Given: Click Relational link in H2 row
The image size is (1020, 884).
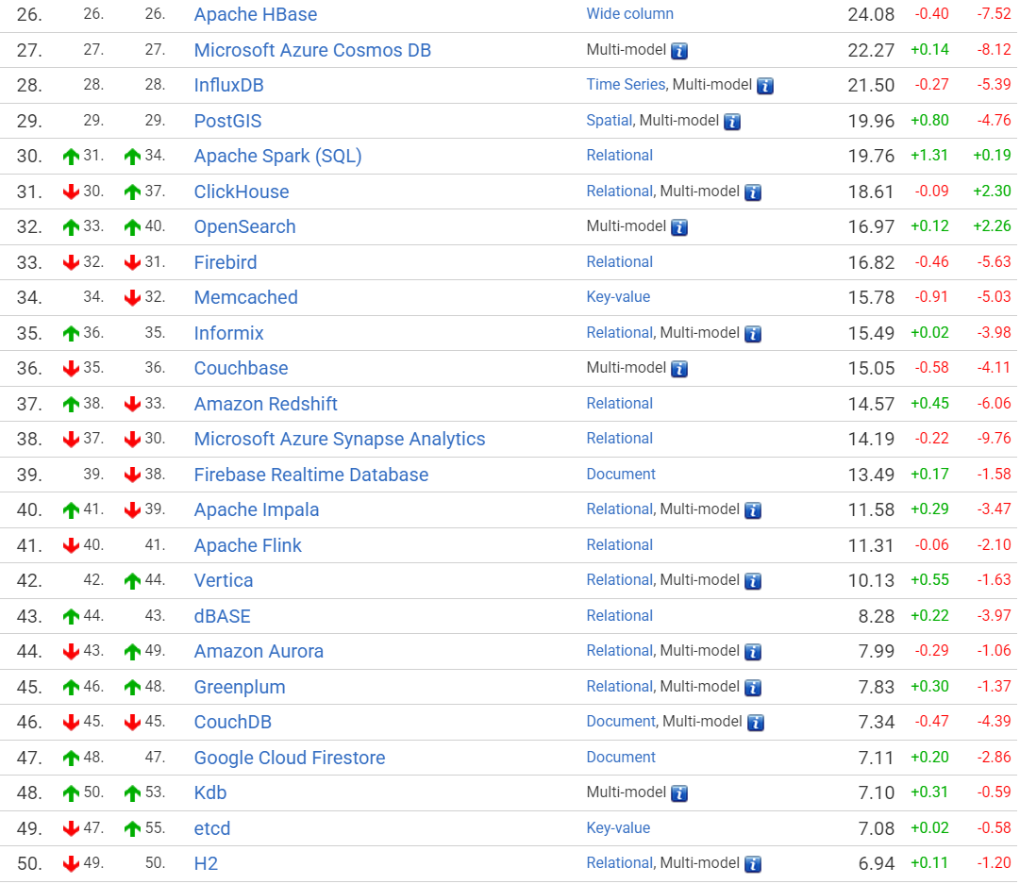Looking at the screenshot, I should coord(619,863).
